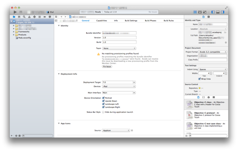Click the Build text field
Image resolution: width=238 pixels, height=151 pixels.
pos(119,42)
